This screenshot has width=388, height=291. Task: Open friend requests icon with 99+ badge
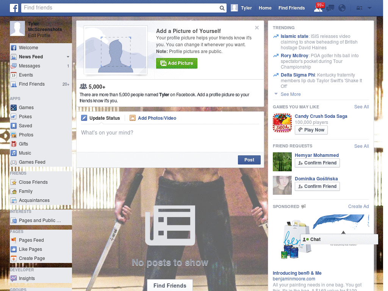(x=319, y=8)
